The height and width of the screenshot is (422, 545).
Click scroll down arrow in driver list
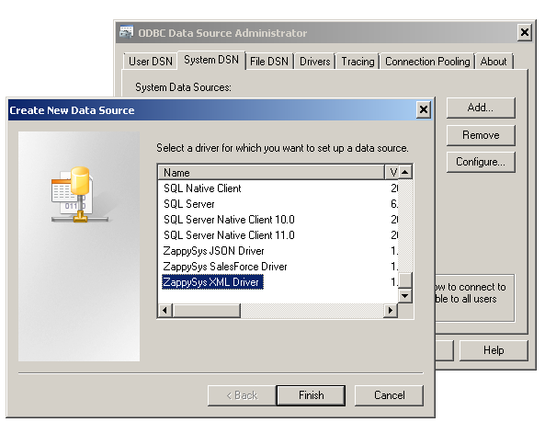pyautogui.click(x=405, y=296)
